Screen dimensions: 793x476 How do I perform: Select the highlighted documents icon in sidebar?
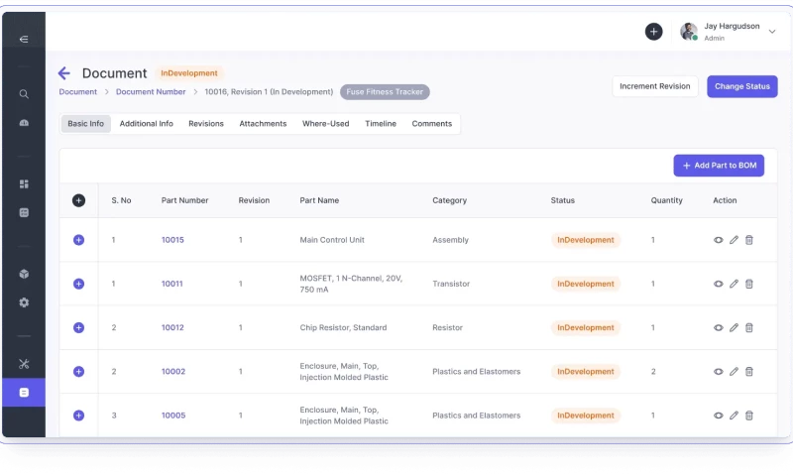(x=24, y=393)
